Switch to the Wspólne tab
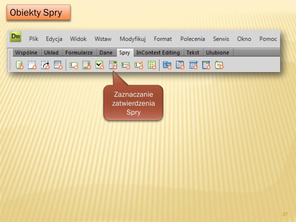Screen dimensions: 296x222 pos(27,53)
